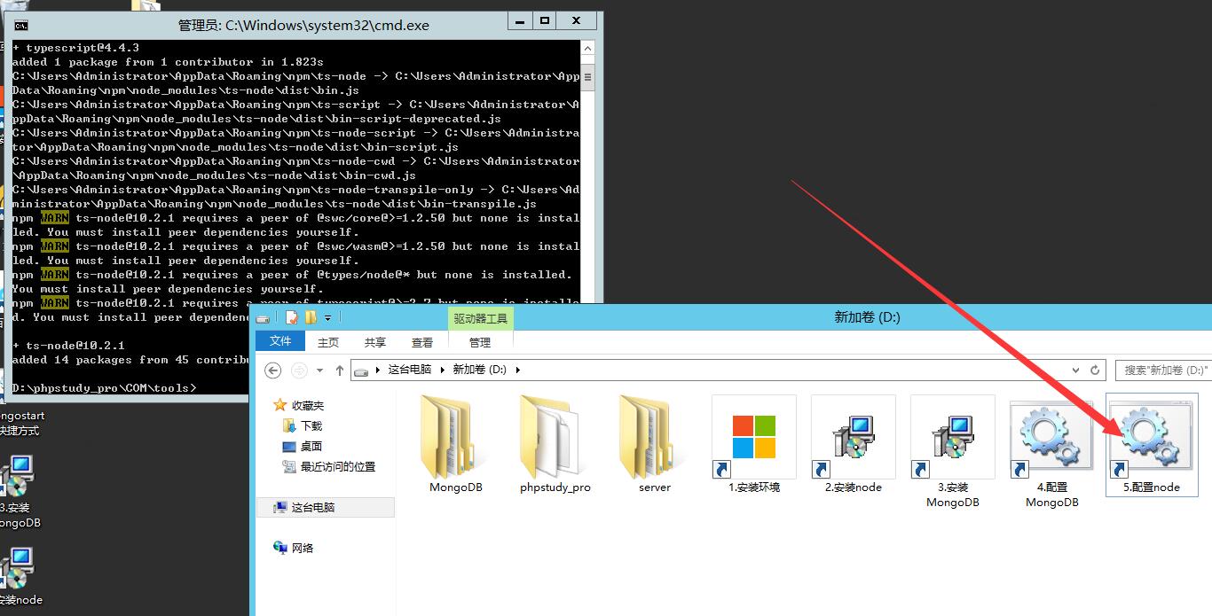Open the MongoDB folder
The width and height of the screenshot is (1212, 616).
tap(456, 439)
